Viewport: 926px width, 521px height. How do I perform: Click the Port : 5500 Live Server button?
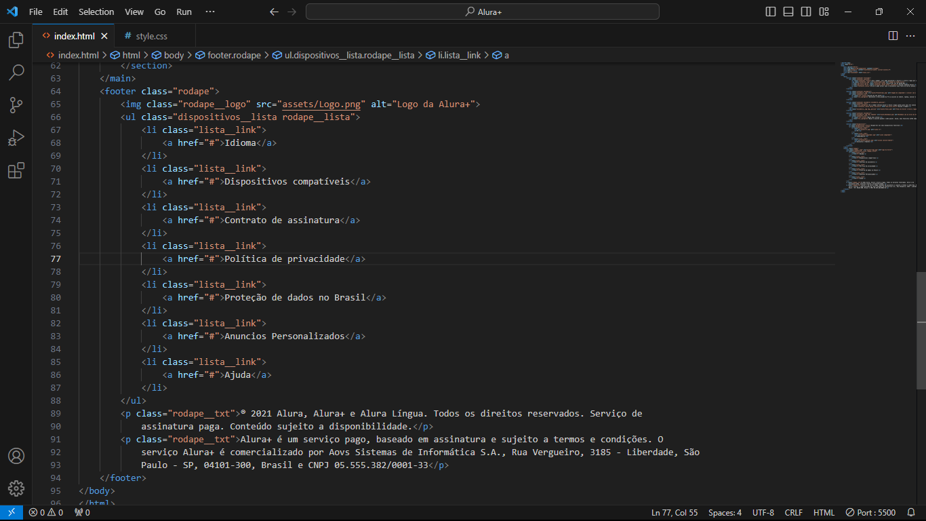870,513
